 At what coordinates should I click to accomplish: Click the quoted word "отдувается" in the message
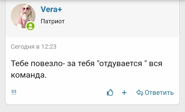click(121, 64)
